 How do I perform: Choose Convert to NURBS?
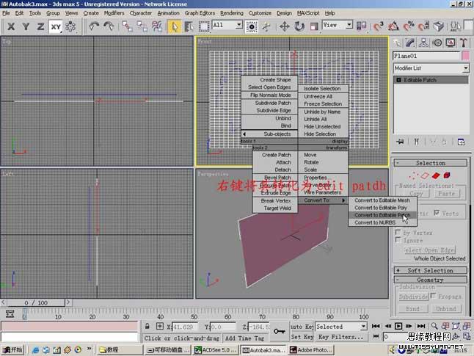tap(382, 222)
